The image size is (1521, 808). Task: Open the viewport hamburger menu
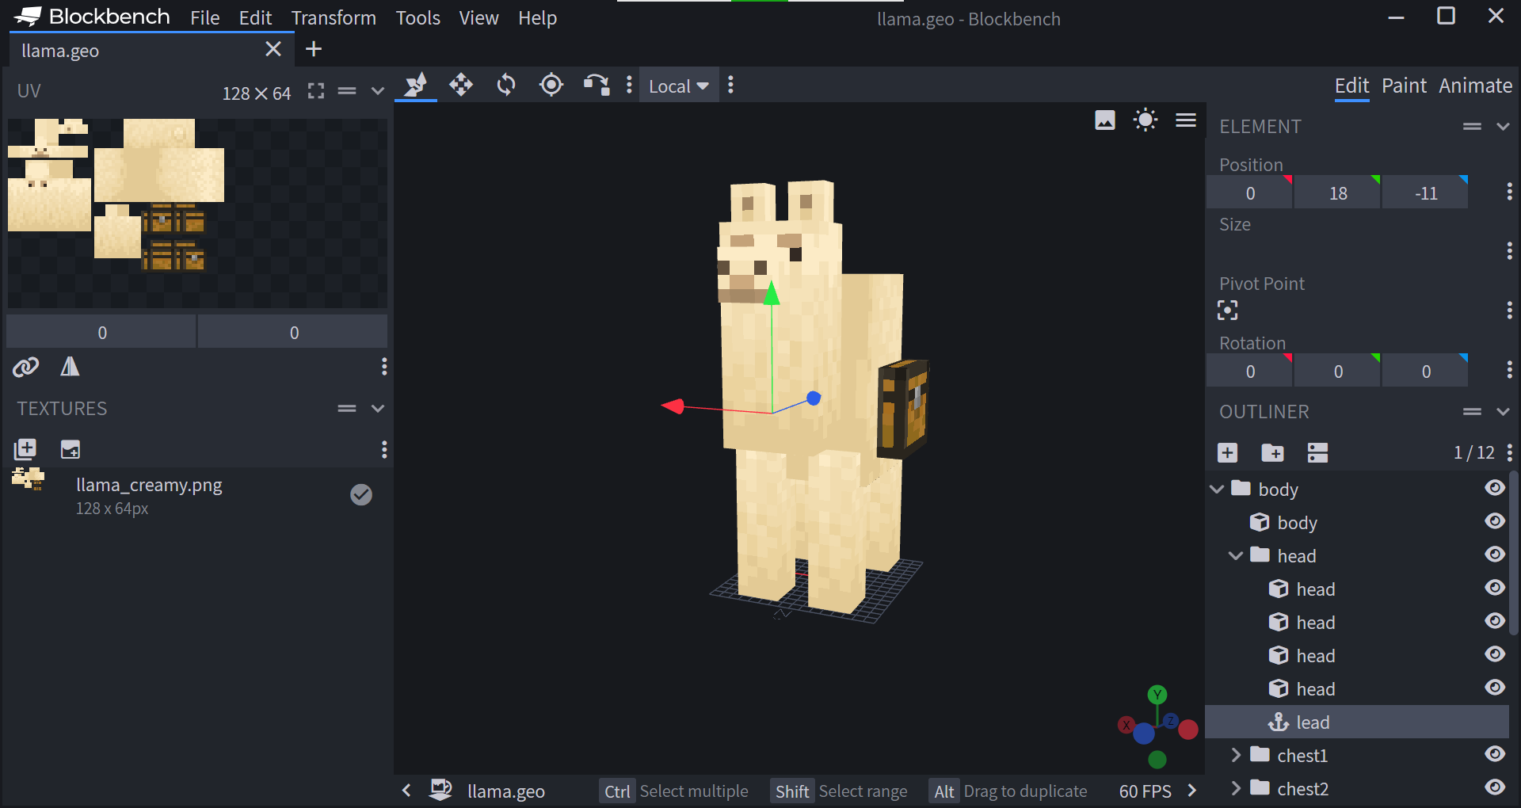point(1186,120)
